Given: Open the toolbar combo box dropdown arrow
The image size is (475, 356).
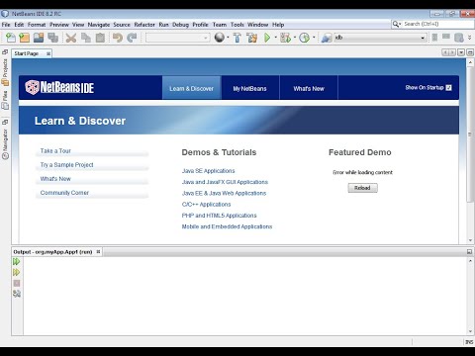Looking at the screenshot, I should click(x=423, y=38).
